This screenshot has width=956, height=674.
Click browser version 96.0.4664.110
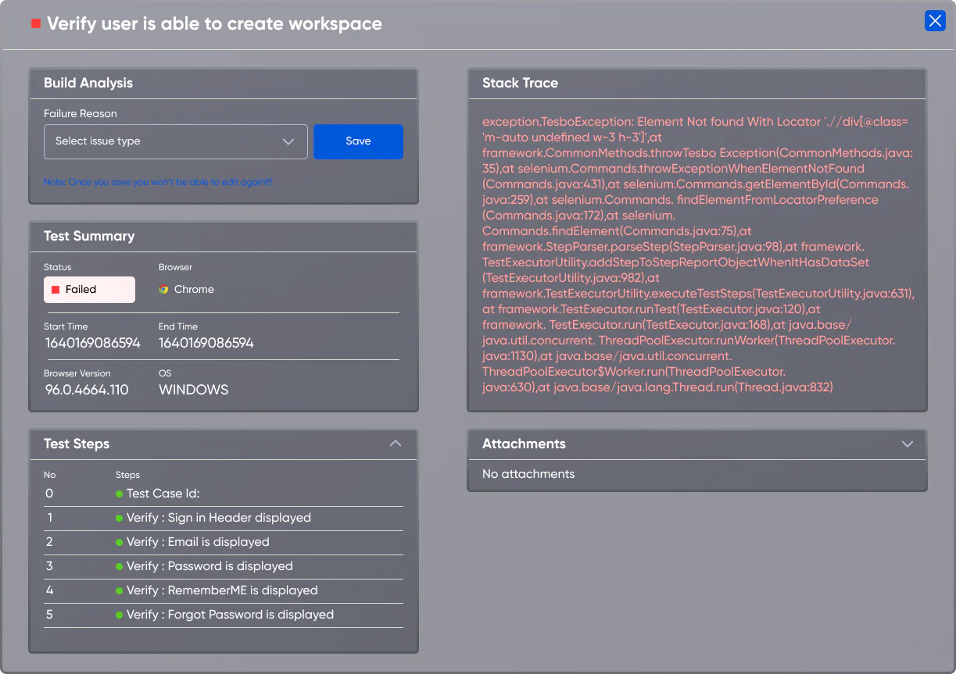tap(87, 390)
